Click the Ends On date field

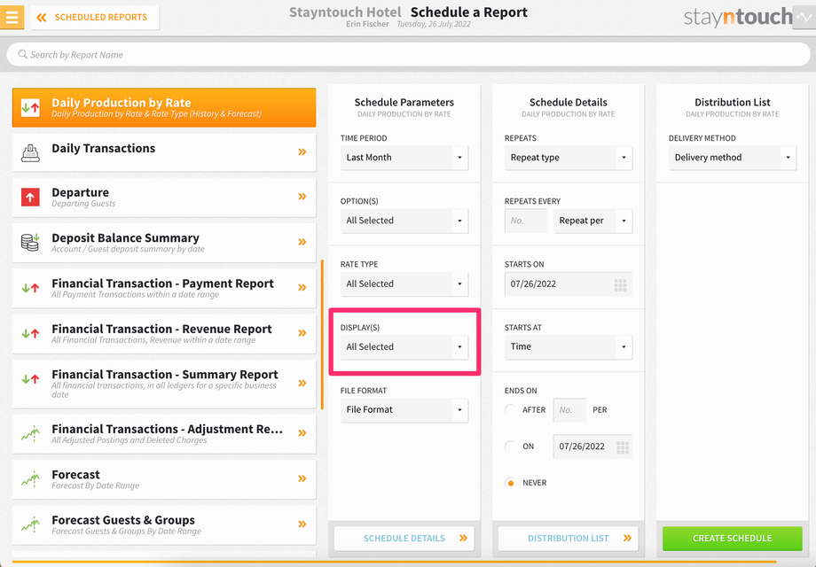pyautogui.click(x=592, y=447)
